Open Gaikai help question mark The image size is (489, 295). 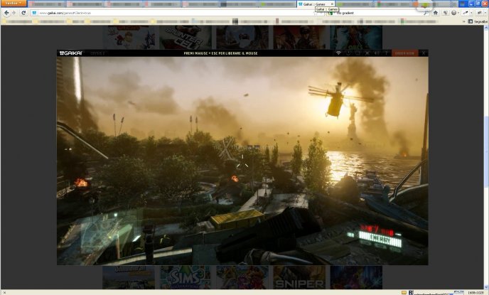click(387, 53)
